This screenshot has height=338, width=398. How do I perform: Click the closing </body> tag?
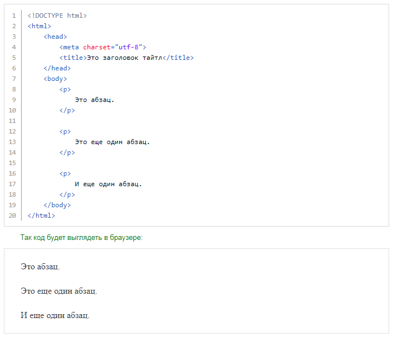[x=57, y=205]
